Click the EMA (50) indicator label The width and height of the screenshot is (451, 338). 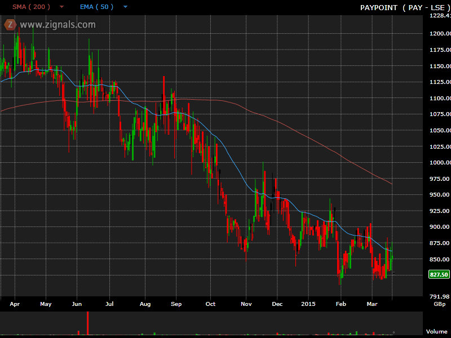click(96, 7)
